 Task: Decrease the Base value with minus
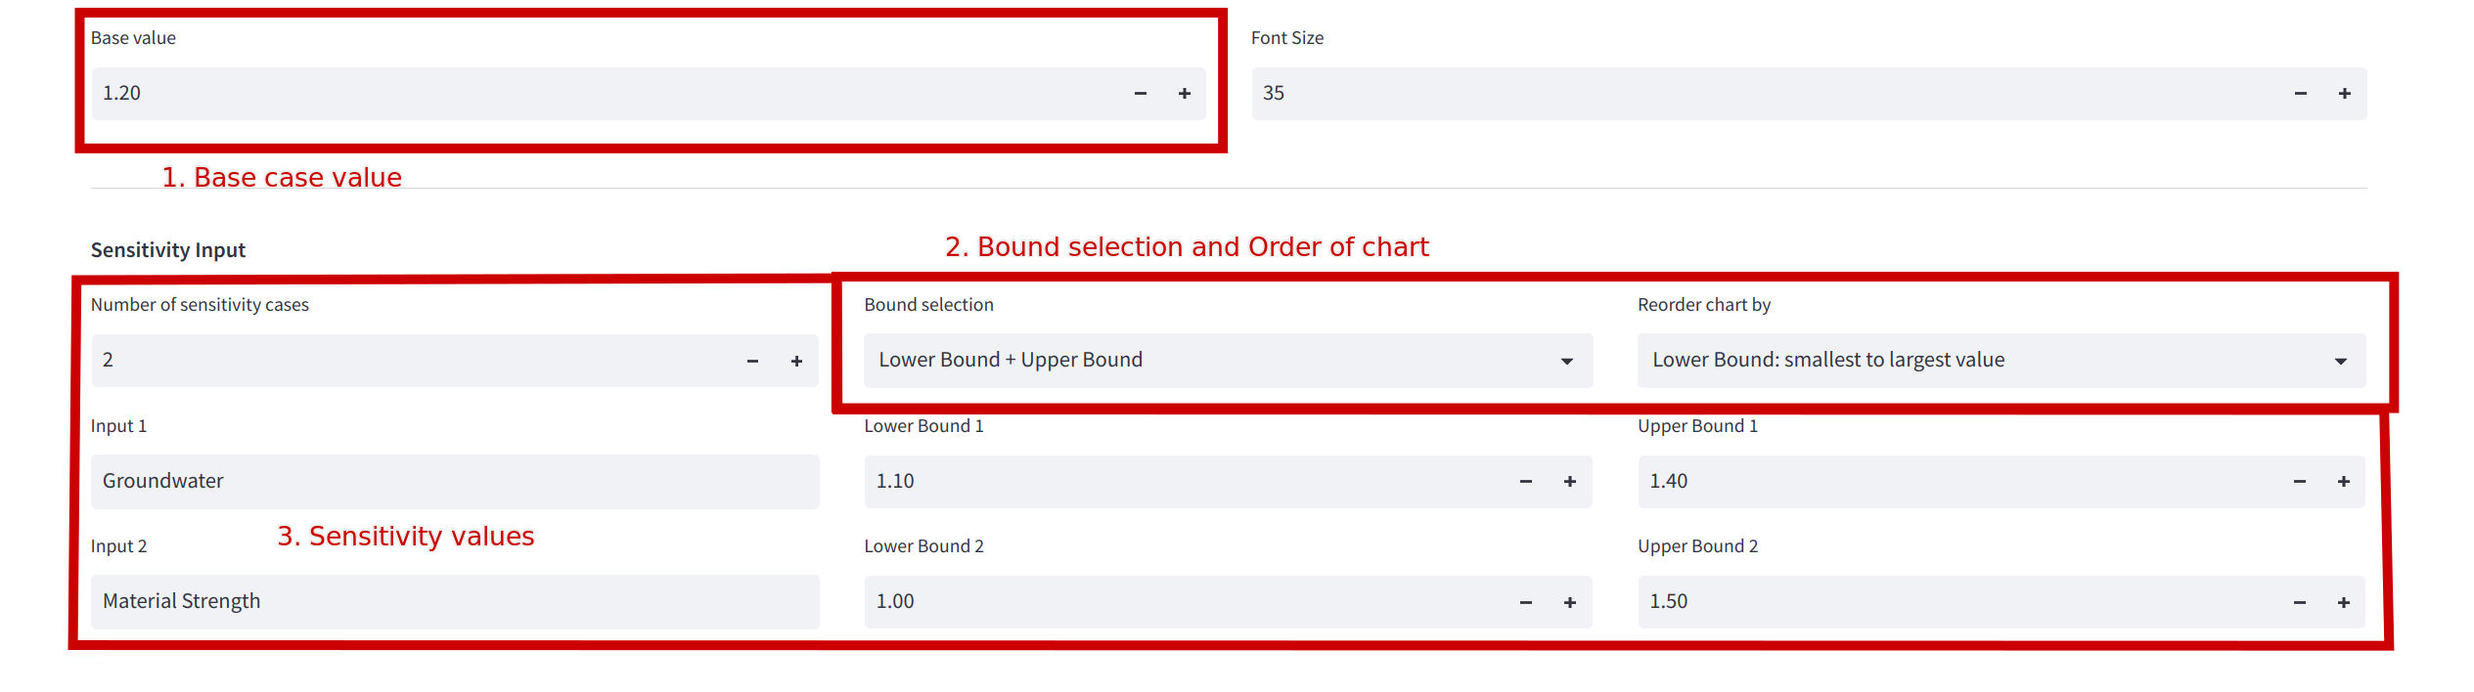[x=1140, y=94]
